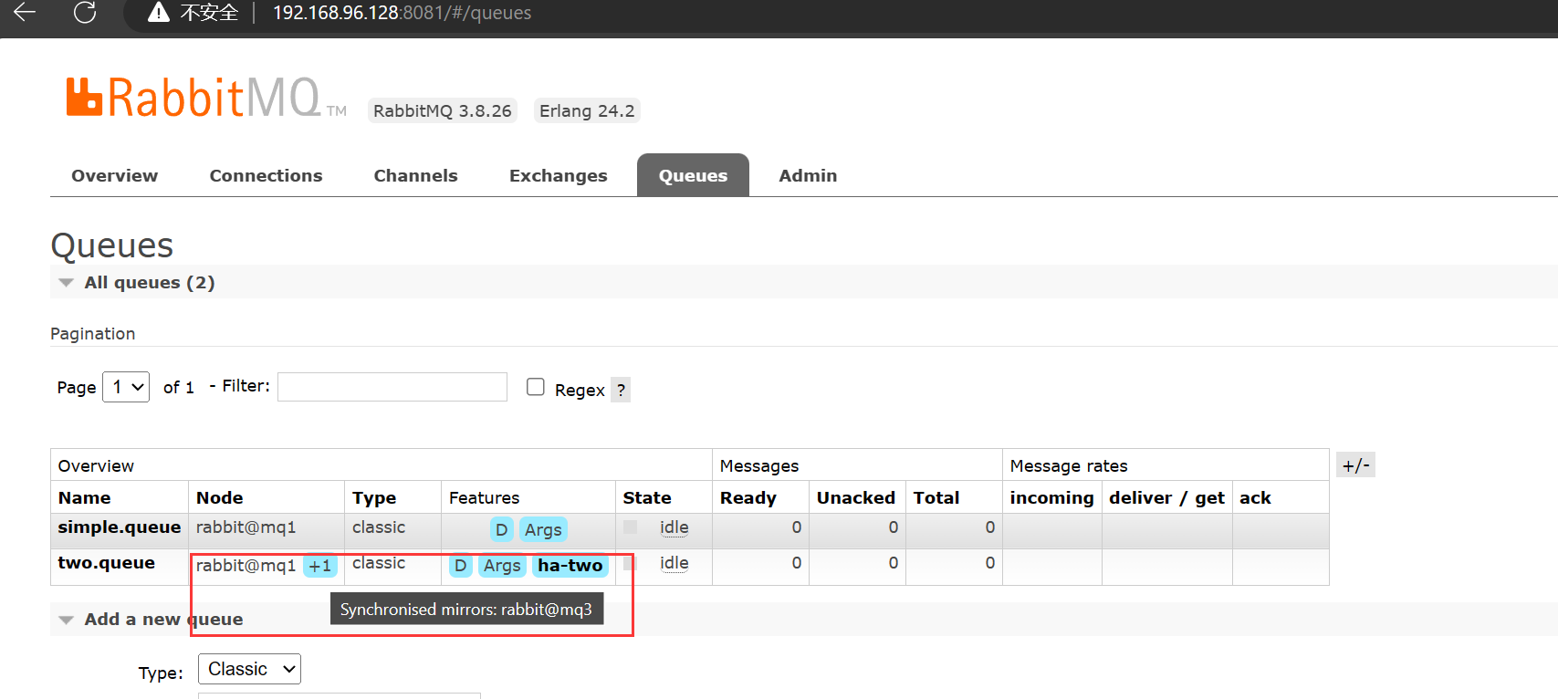Open the Regex help question mark
Screen dimensions: 1558x699
tap(621, 390)
